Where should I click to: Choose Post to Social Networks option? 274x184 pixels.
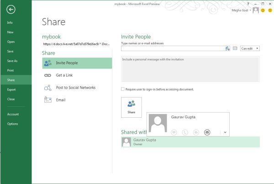pyautogui.click(x=77, y=88)
